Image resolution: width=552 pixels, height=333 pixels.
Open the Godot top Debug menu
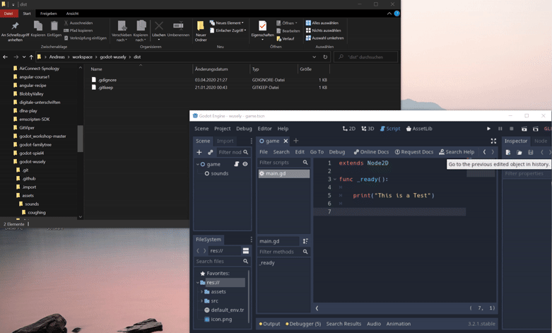click(x=244, y=129)
